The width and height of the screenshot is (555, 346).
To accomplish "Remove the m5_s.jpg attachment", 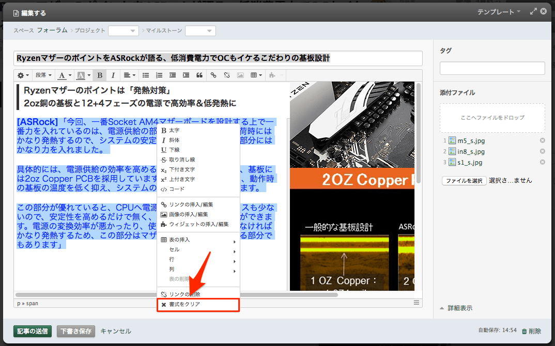I will [542, 140].
